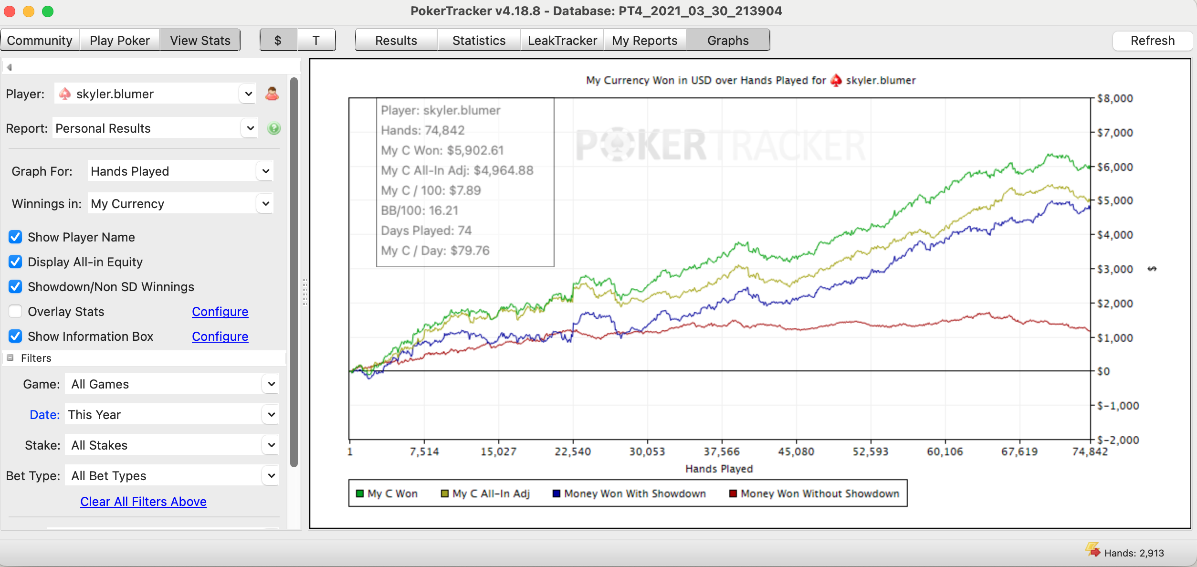This screenshot has height=567, width=1197.
Task: Switch to tournaments with the T button
Action: tap(316, 41)
